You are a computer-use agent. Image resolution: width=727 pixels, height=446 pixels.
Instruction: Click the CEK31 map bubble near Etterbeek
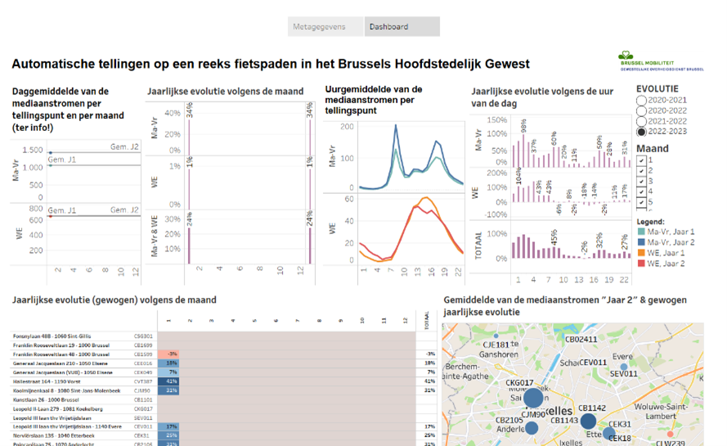(x=609, y=433)
